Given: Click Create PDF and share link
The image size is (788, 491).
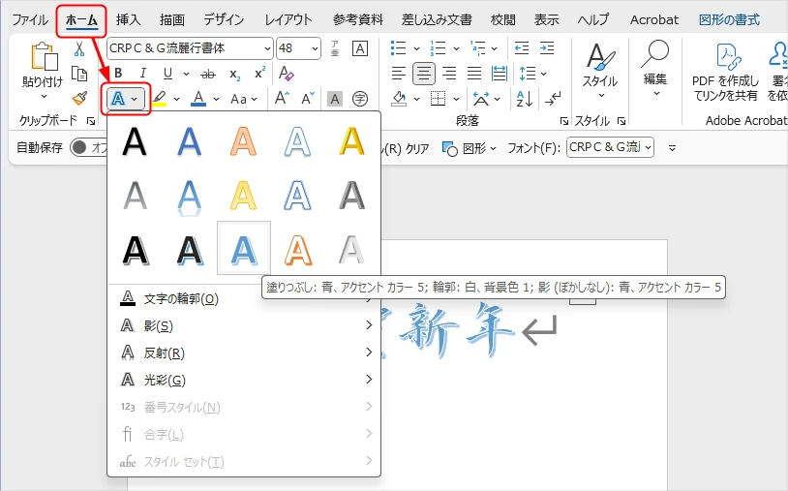Looking at the screenshot, I should tap(725, 72).
